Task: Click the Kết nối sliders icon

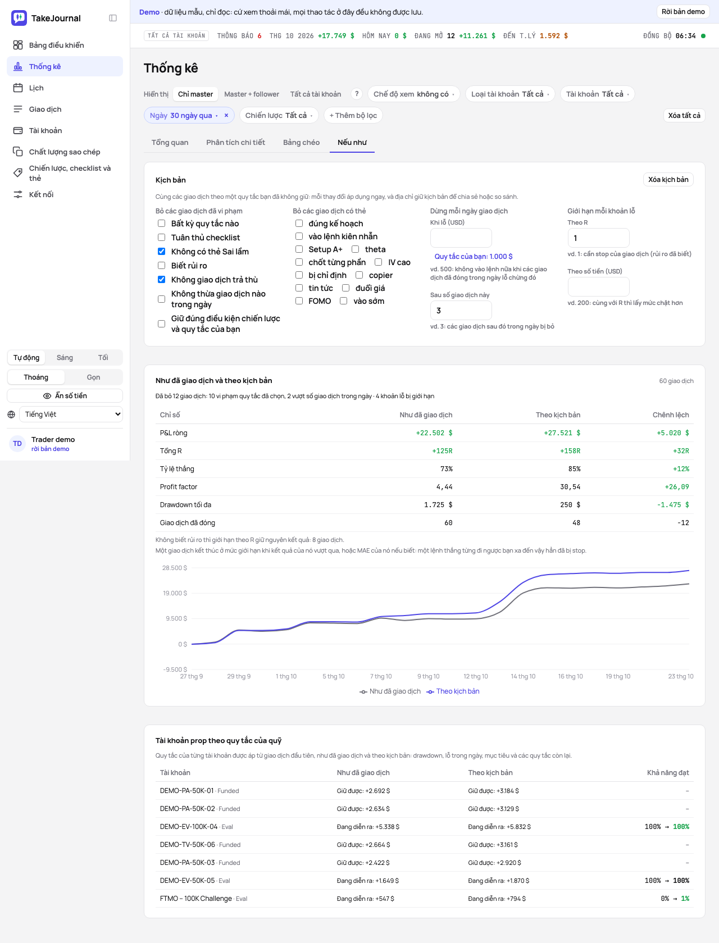Action: point(18,194)
